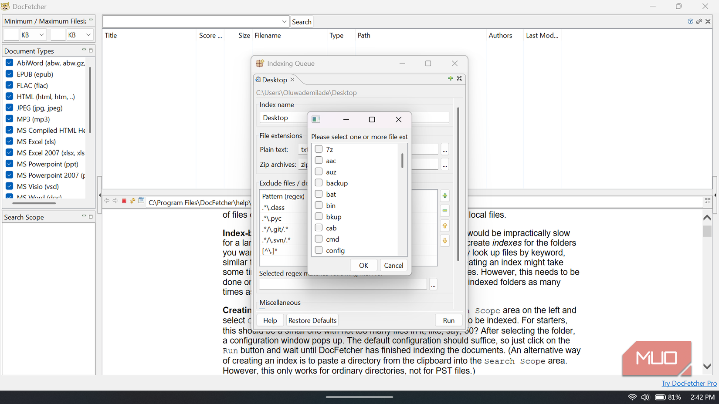Click the help preview scroll-down arrow
This screenshot has width=719, height=404.
(707, 367)
